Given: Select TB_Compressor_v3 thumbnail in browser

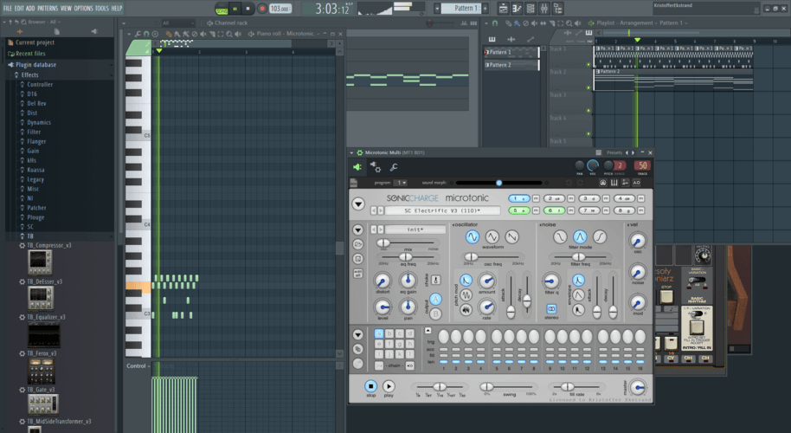Looking at the screenshot, I should click(40, 262).
